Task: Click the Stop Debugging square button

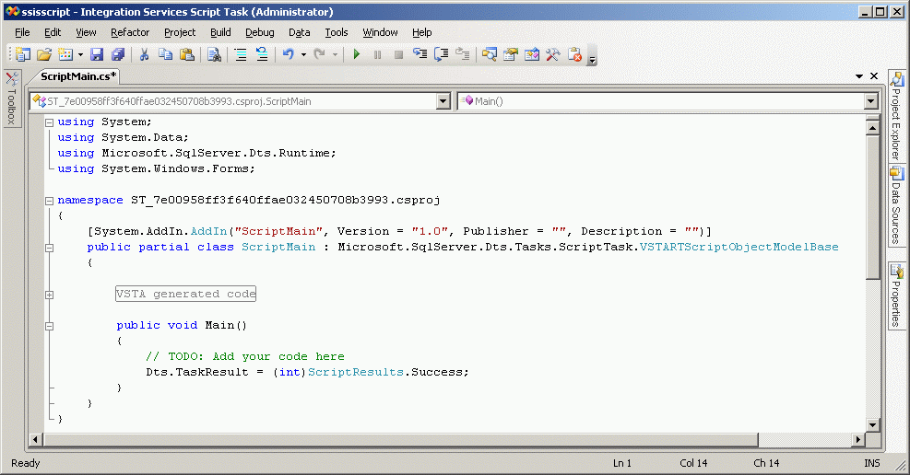Action: coord(398,54)
